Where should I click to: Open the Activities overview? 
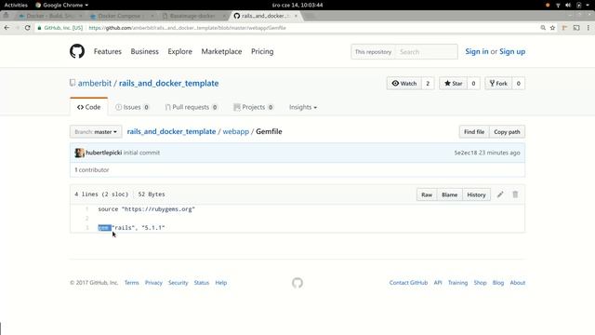(x=16, y=5)
